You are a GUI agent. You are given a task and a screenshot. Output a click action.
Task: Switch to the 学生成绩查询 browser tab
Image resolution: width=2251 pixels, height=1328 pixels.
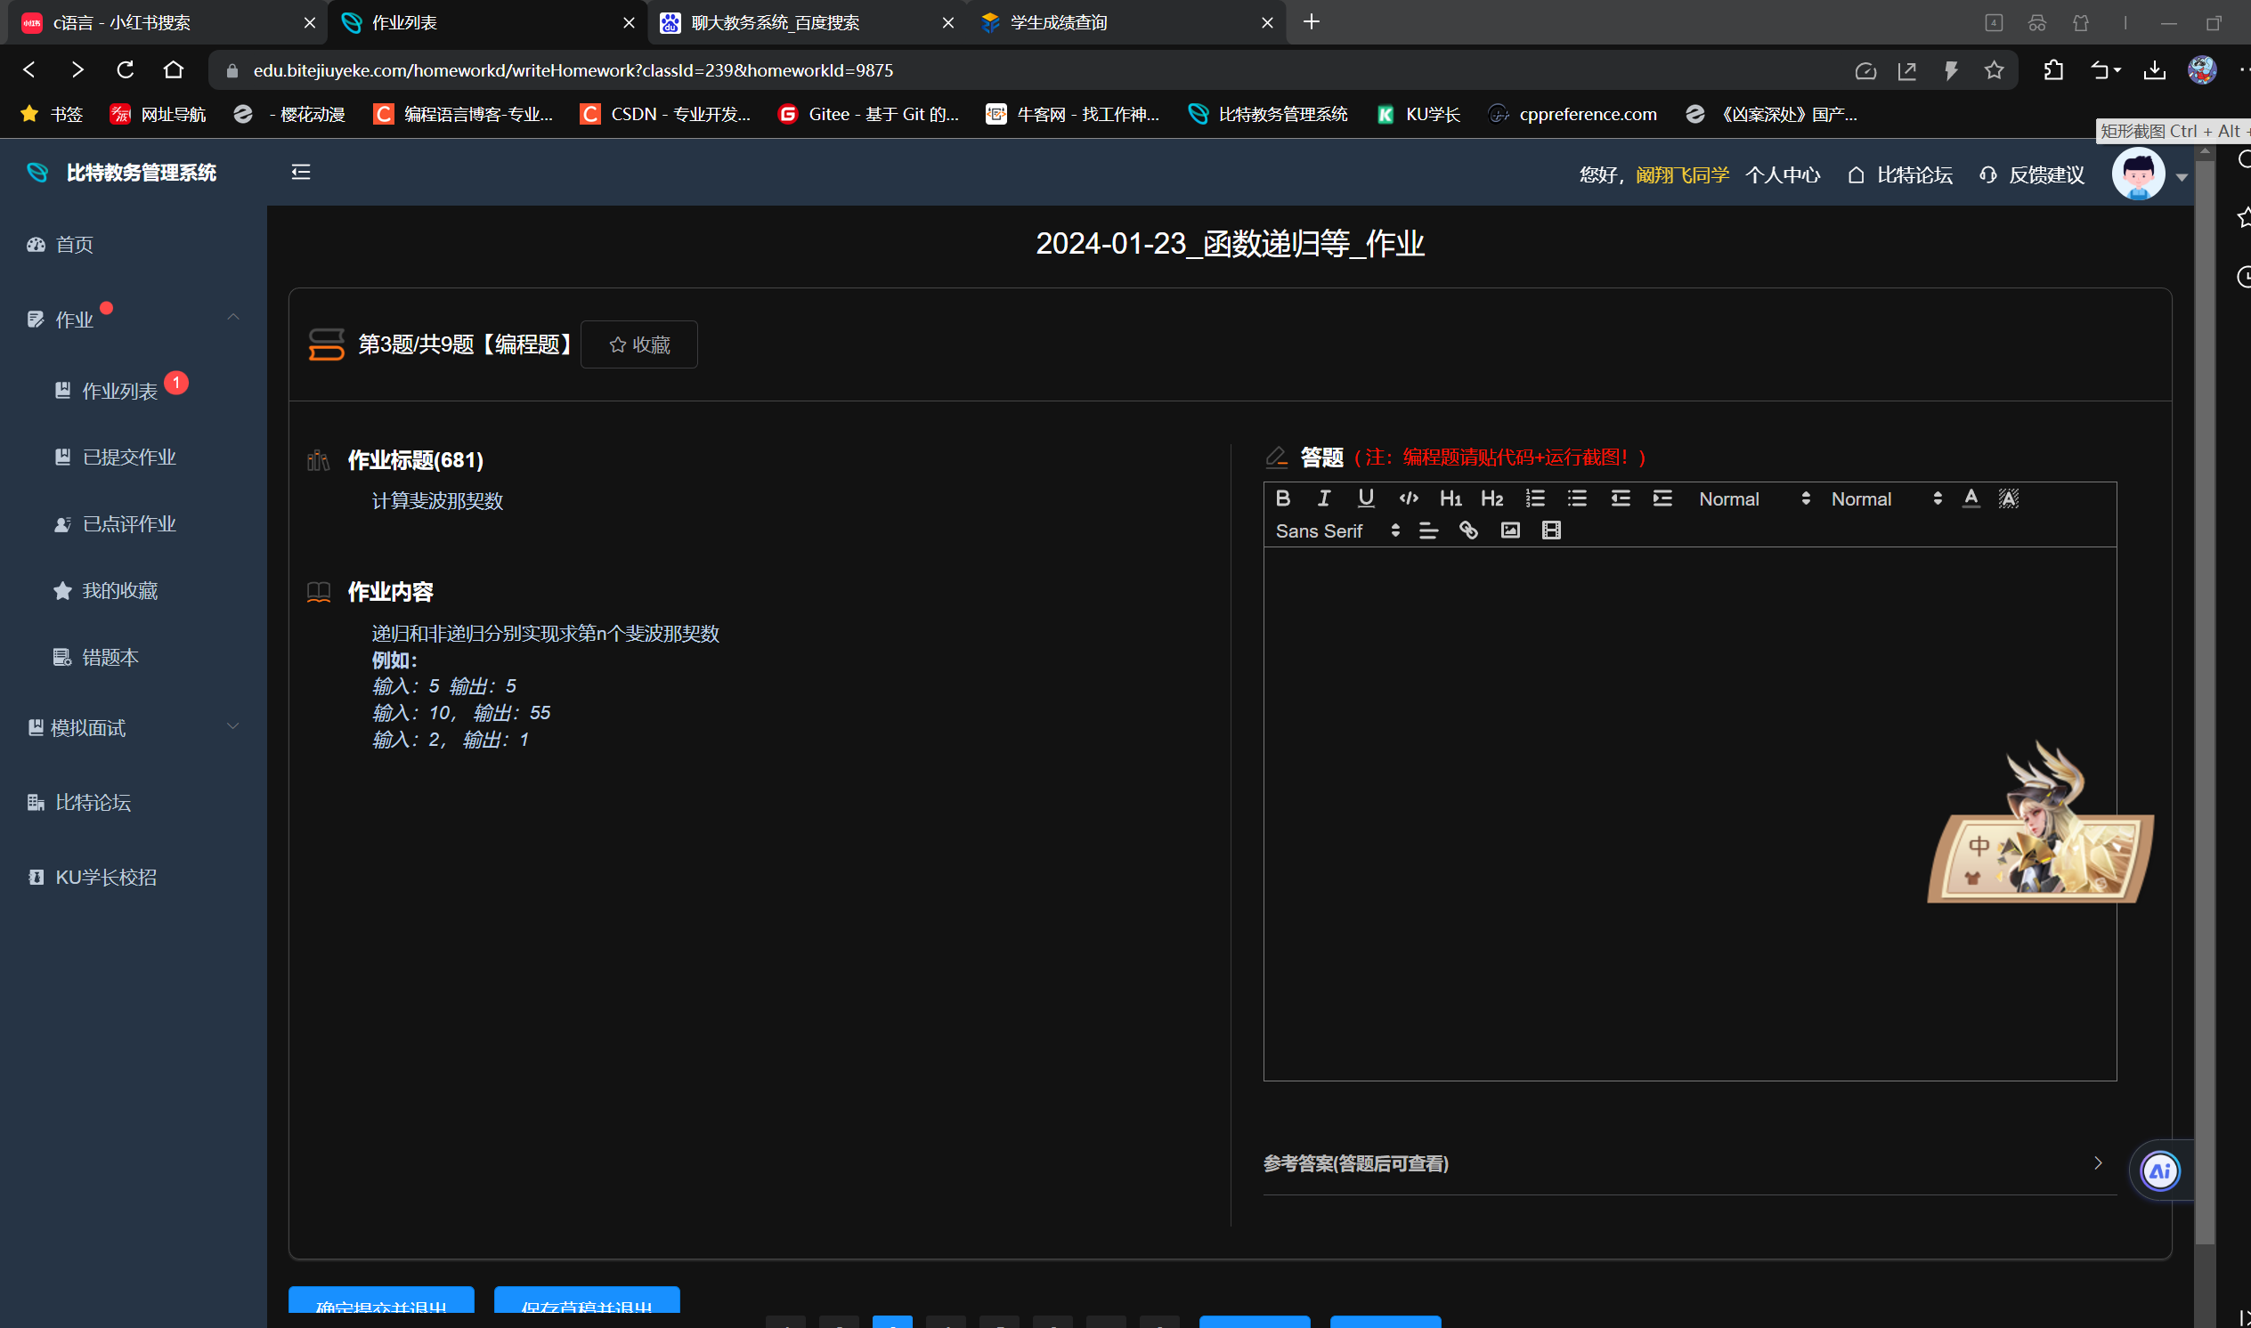(x=1059, y=22)
